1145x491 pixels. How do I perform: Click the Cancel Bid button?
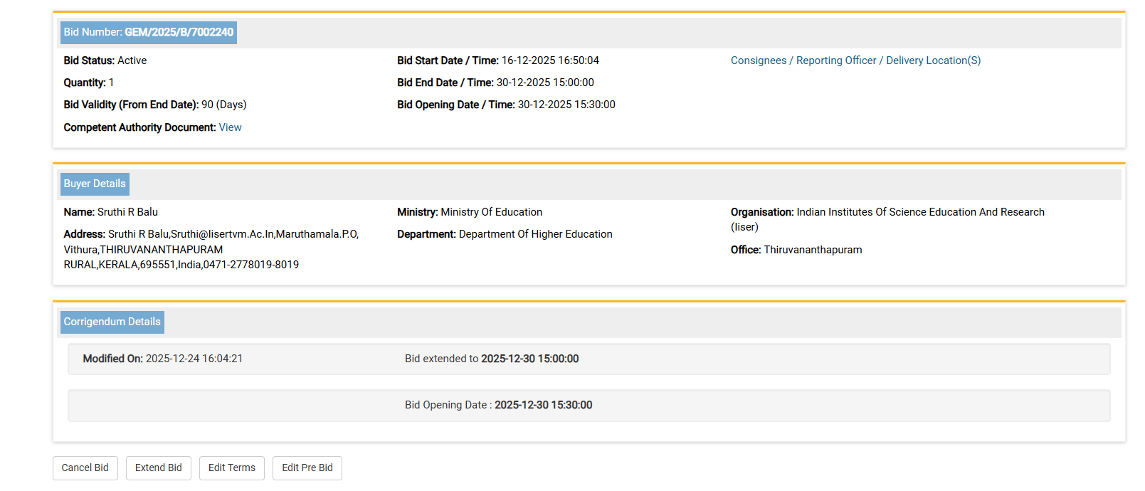[85, 468]
